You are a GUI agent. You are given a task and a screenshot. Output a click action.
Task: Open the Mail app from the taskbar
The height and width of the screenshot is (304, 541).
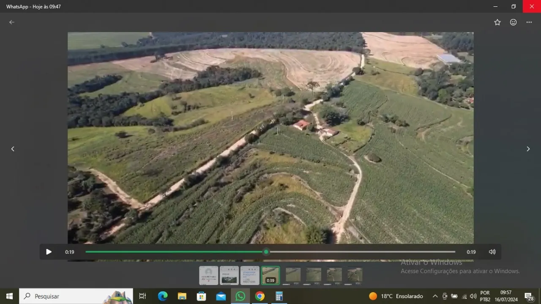point(221,296)
